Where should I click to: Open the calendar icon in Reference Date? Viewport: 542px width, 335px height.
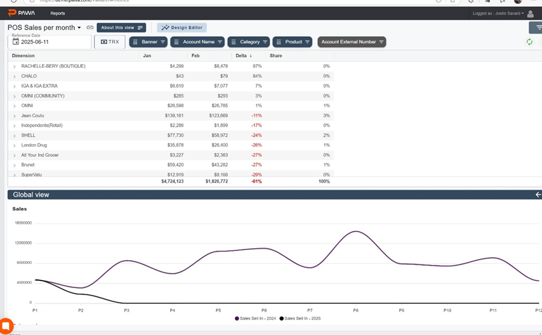(16, 42)
